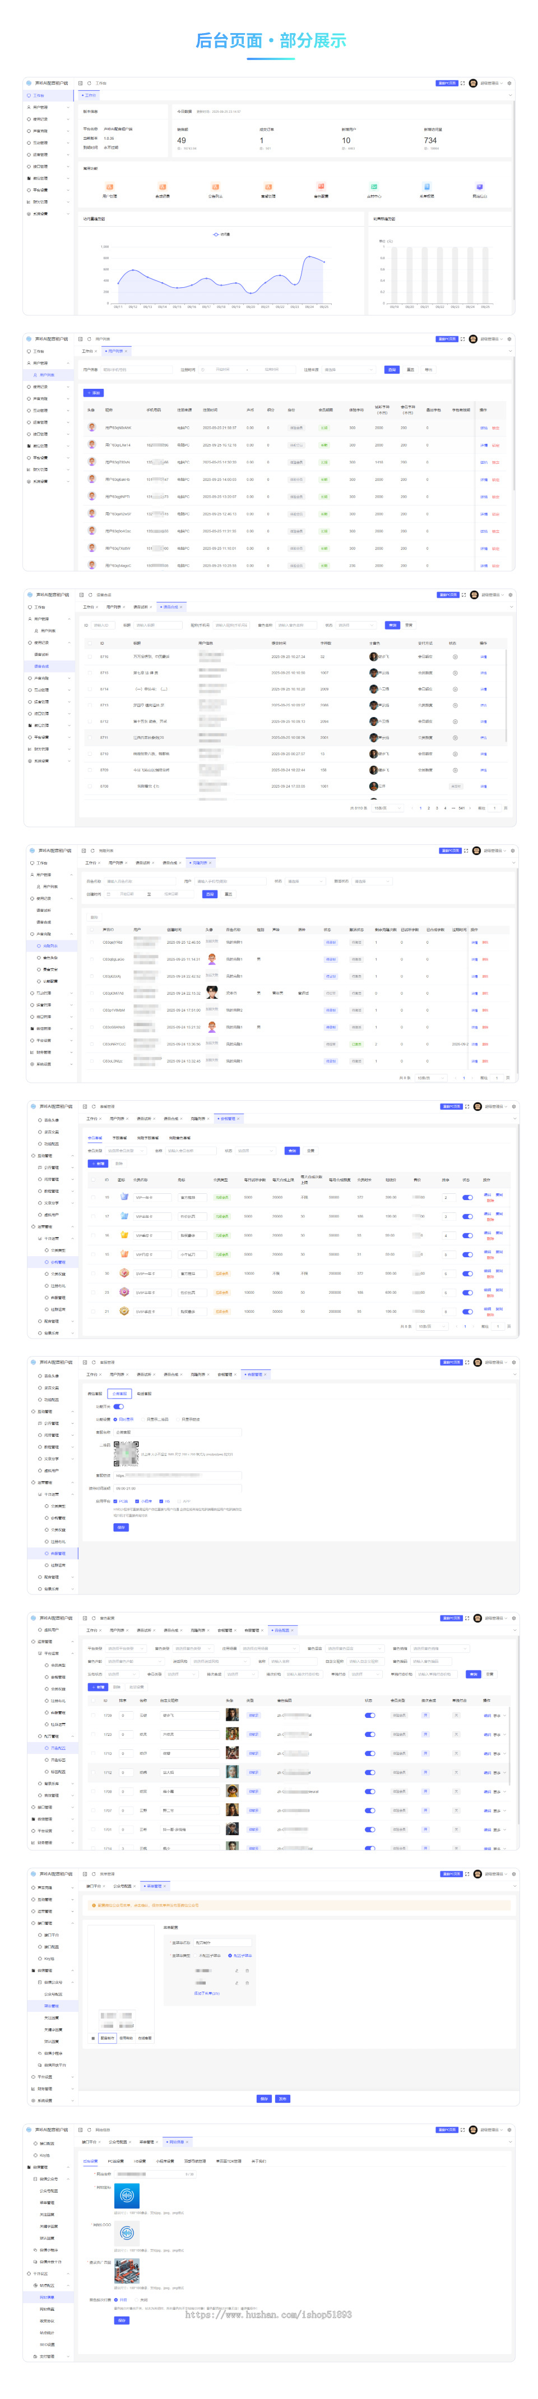538x2399 pixels.
Task: Click the 网站名称 input field
Action: [x=155, y=2173]
